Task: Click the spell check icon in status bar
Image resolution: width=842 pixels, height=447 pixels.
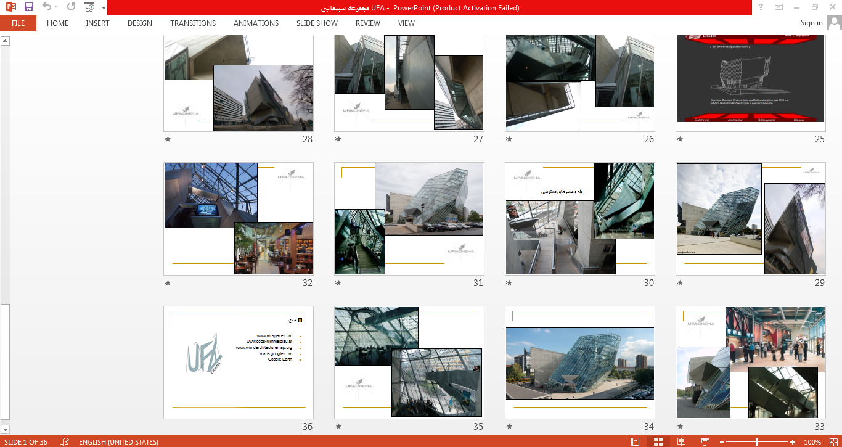Action: point(64,442)
